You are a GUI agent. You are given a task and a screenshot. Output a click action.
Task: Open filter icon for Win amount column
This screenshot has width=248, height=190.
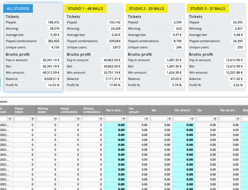click(x=192, y=119)
